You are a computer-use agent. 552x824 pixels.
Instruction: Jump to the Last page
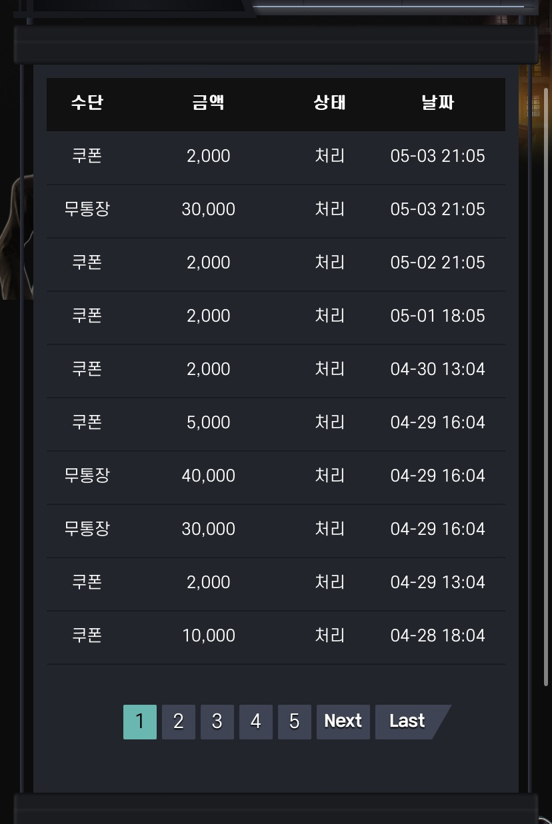coord(408,722)
